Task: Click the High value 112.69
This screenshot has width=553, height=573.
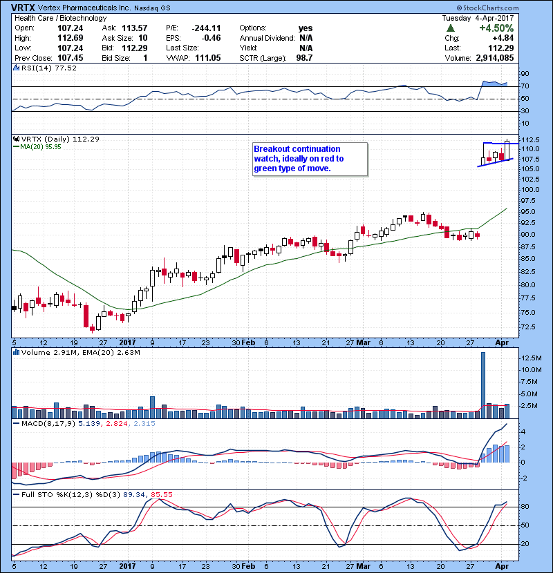Action: pos(71,38)
